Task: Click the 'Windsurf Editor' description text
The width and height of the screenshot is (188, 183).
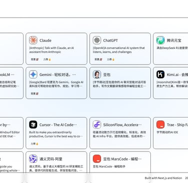Action: (10, 132)
